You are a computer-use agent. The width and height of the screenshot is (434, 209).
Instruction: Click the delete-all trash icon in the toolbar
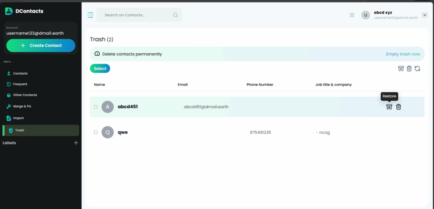pos(409,69)
